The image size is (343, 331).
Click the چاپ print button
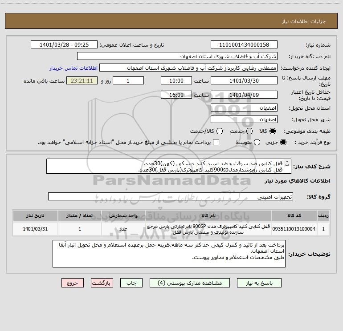(x=131, y=283)
